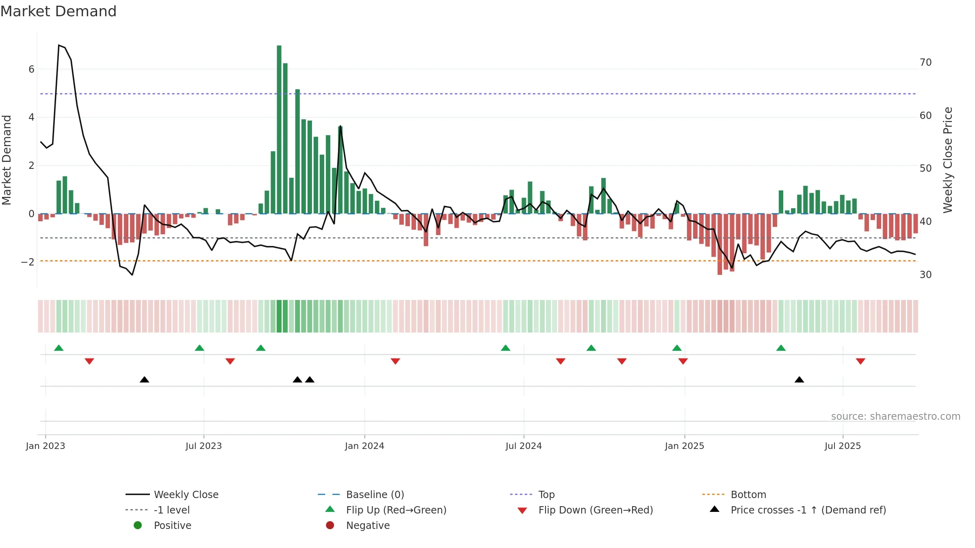Toggle the Top legend label
The image size is (975, 548).
pyautogui.click(x=546, y=494)
